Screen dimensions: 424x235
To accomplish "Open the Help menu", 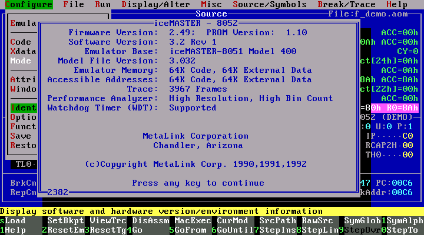I will (397, 5).
